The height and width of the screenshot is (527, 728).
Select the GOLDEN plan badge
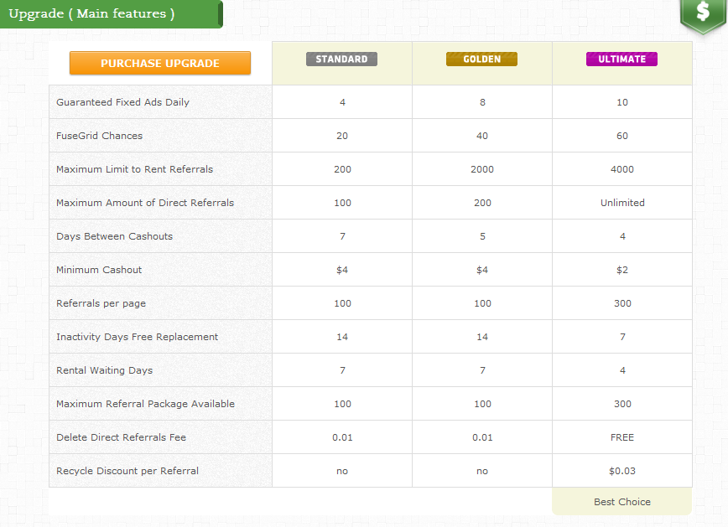click(482, 59)
